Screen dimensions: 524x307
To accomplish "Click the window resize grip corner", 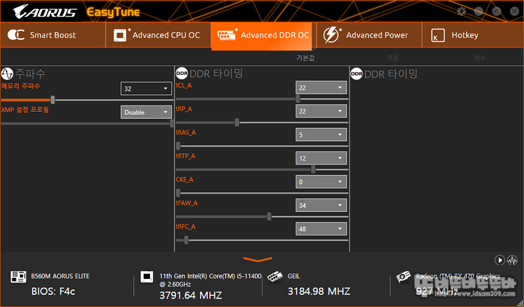I will pyautogui.click(x=520, y=303).
